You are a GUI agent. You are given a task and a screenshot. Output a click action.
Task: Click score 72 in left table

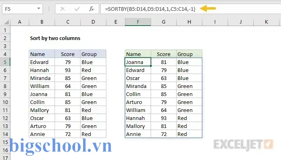68,134
